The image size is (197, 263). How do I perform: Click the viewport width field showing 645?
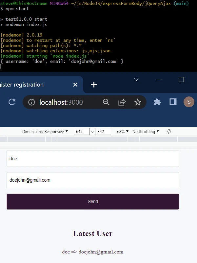point(82,131)
